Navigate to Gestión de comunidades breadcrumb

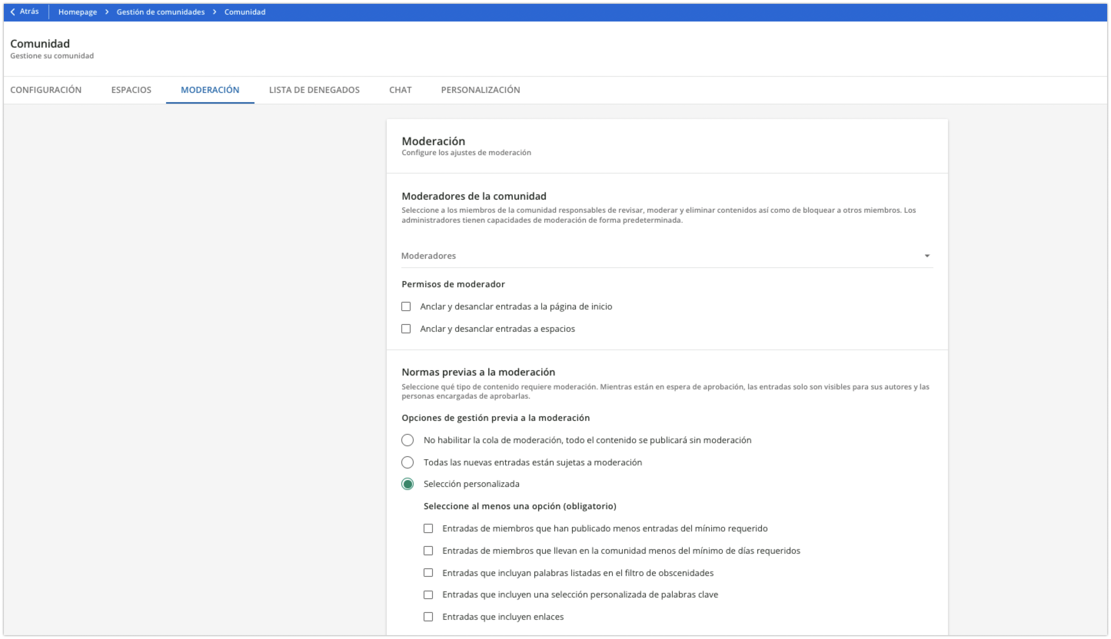coord(160,12)
